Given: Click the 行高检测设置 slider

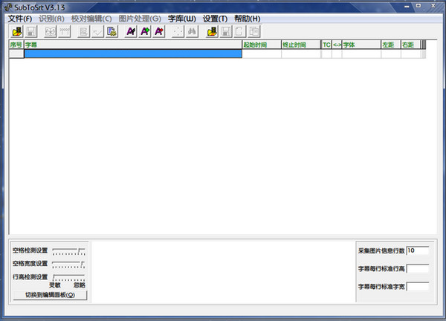Looking at the screenshot, I should [x=68, y=277].
